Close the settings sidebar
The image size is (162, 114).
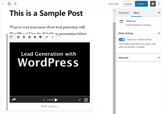(x=159, y=13)
